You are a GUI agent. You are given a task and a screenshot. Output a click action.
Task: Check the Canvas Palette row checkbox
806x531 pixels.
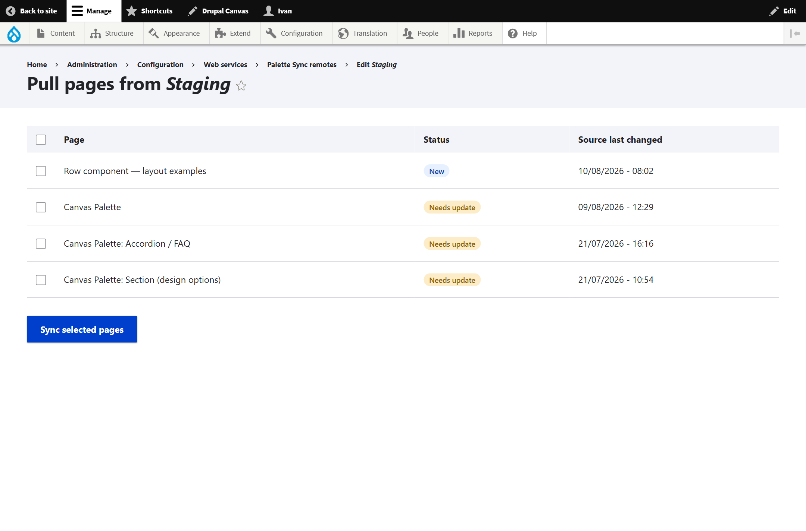[x=41, y=207]
